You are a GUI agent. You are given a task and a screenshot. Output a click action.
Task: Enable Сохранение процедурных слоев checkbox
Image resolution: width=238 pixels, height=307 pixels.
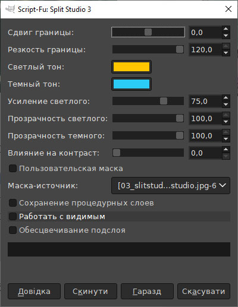click(12, 203)
